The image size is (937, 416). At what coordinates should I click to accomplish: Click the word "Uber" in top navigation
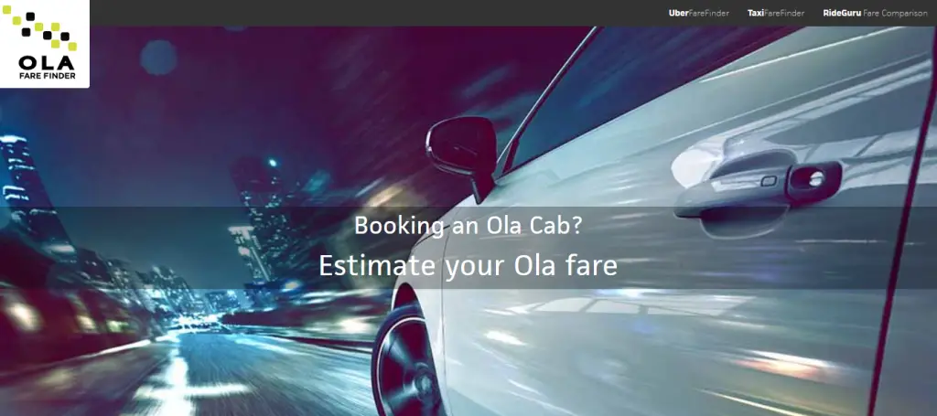point(678,13)
